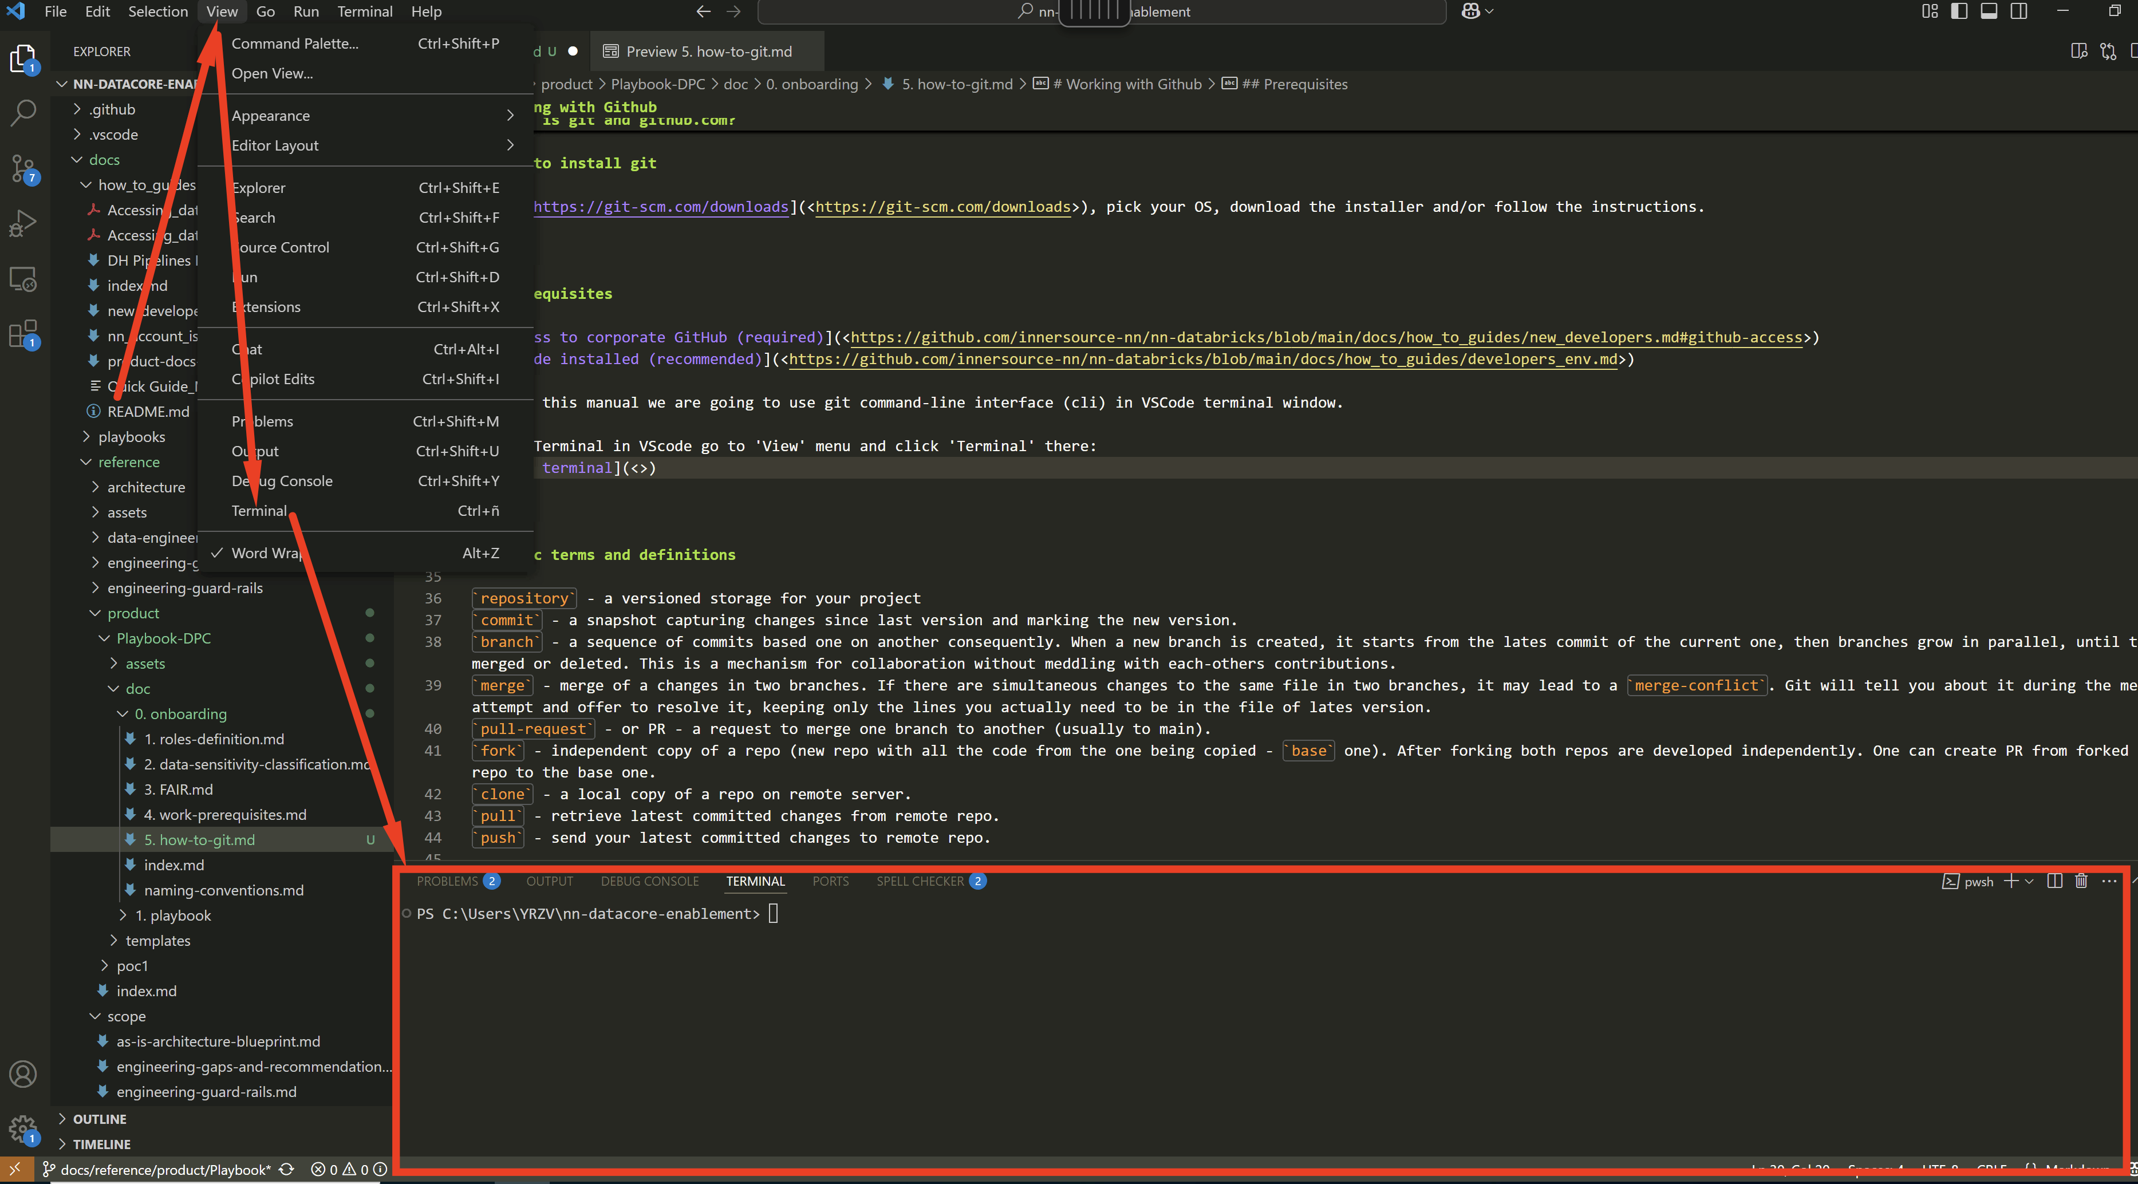Viewport: 2138px width, 1184px height.
Task: Follow the developers_env.md GitHub link
Action: (x=1204, y=358)
